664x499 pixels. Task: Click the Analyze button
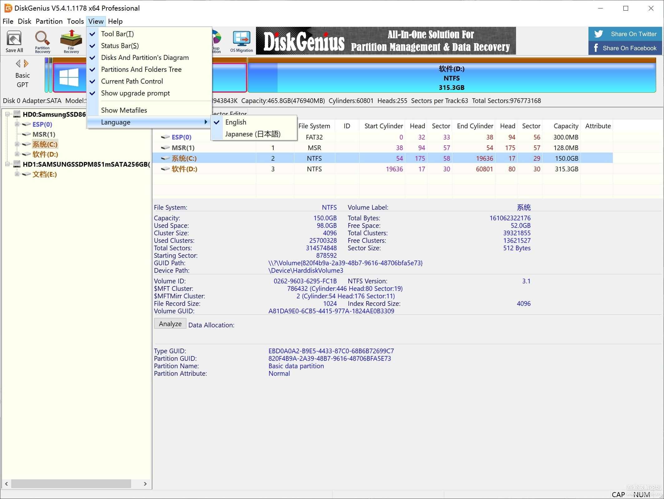170,324
